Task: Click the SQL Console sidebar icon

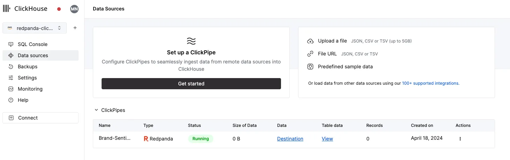Action: (x=11, y=44)
